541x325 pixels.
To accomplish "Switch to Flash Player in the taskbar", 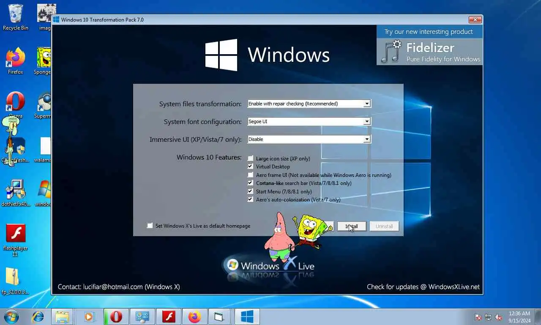I will click(168, 317).
